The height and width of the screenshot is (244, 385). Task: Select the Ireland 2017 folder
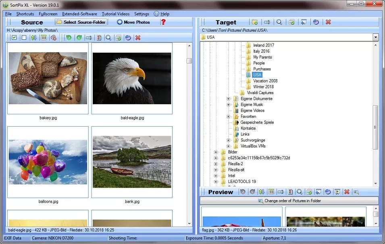point(264,45)
